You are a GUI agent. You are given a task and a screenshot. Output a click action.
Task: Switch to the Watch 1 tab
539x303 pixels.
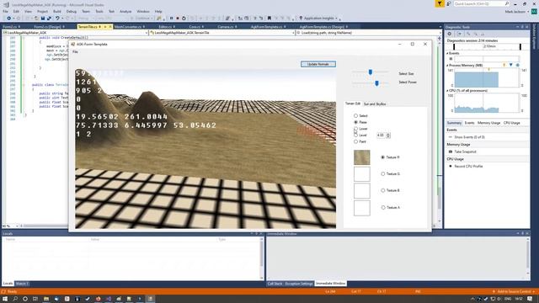(22, 284)
